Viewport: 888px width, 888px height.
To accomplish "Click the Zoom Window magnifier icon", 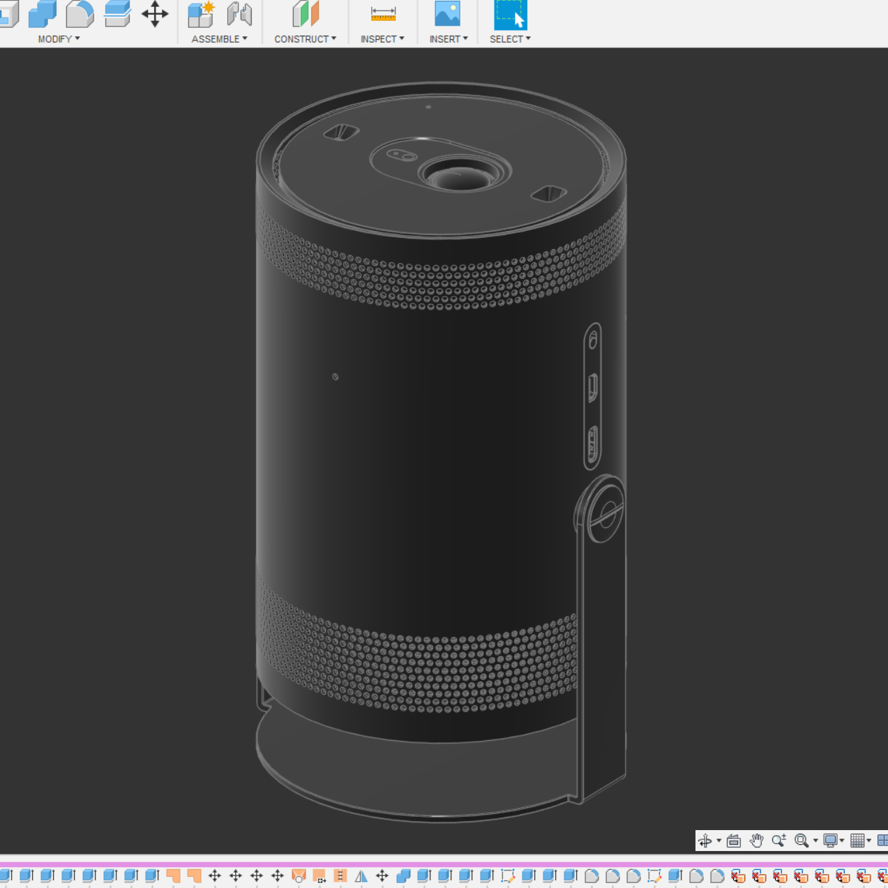I will (x=802, y=841).
